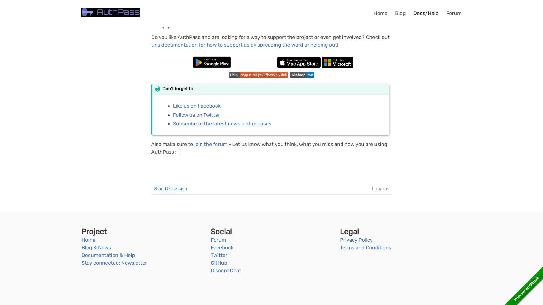Go to Home in top navigation
Image resolution: width=543 pixels, height=305 pixels.
pos(380,13)
